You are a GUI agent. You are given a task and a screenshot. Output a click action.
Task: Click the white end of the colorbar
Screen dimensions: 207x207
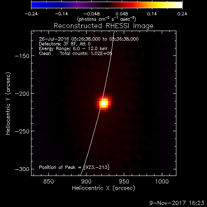point(179,5)
